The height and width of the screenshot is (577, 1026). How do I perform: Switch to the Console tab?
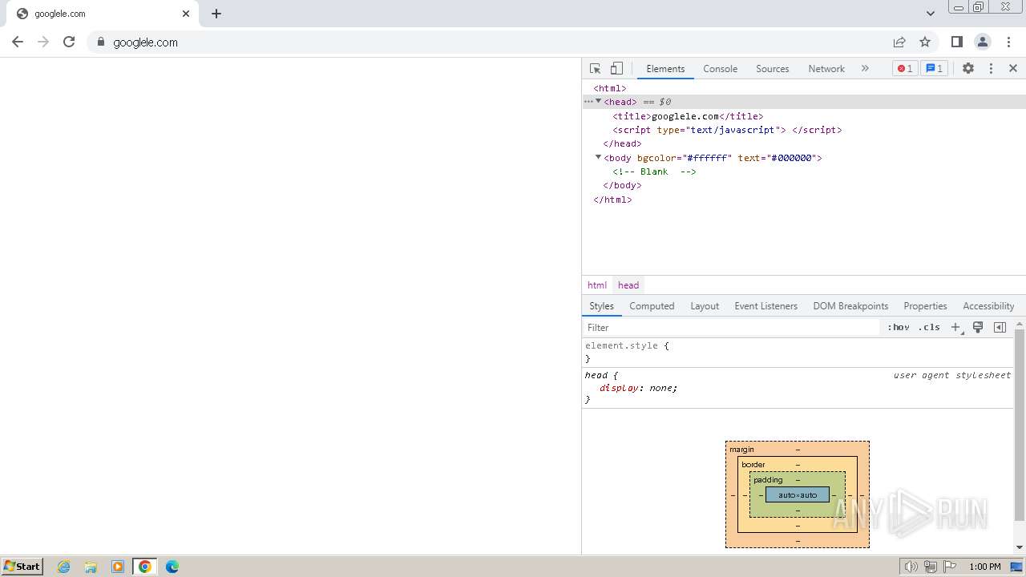pyautogui.click(x=720, y=69)
